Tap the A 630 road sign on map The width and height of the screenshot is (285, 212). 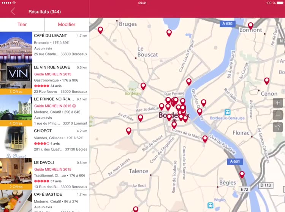click(227, 24)
